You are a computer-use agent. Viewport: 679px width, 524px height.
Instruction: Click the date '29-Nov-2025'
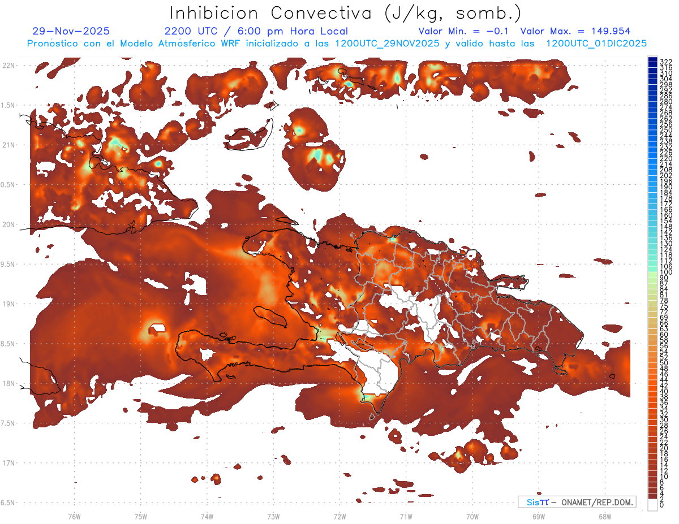click(x=71, y=31)
